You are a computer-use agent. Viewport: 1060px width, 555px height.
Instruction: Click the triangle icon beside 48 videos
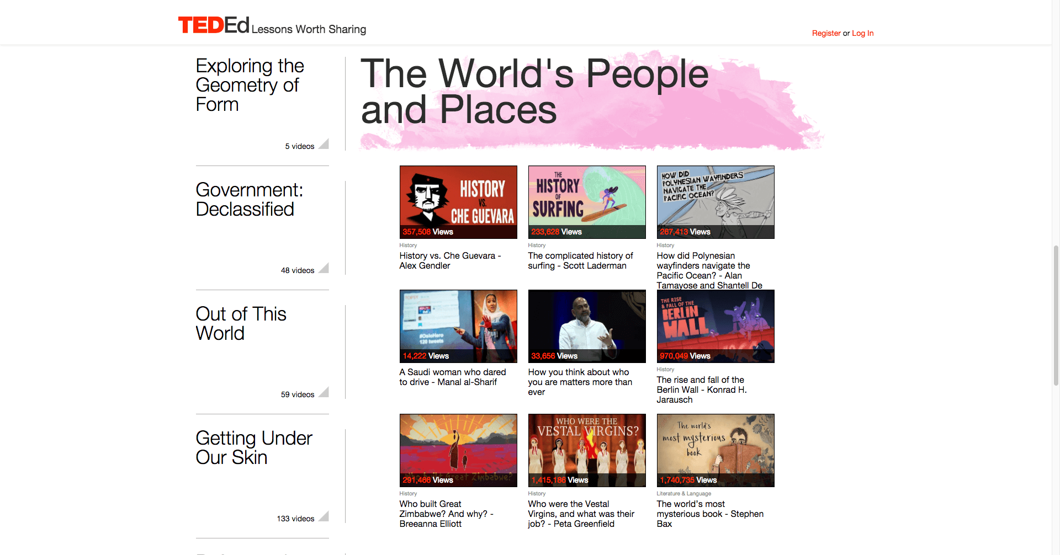coord(325,269)
